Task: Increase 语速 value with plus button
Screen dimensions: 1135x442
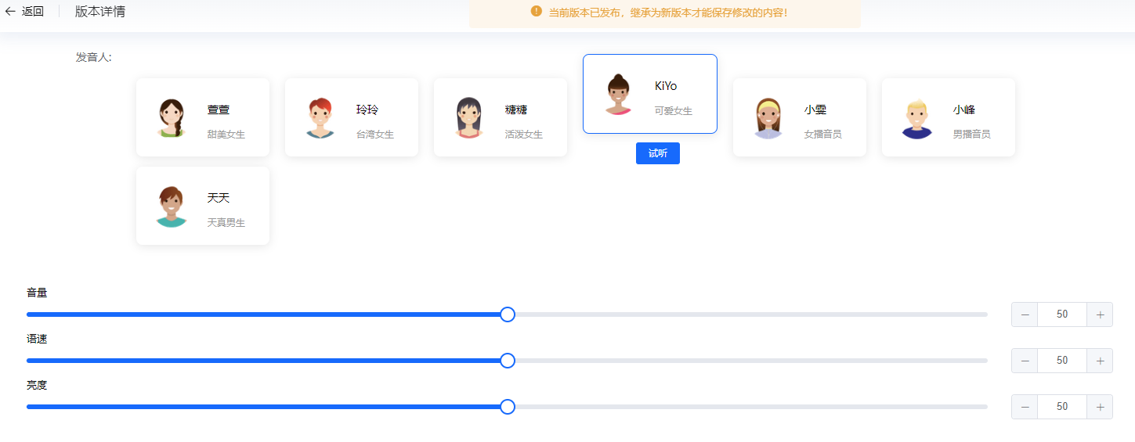Action: tap(1100, 361)
